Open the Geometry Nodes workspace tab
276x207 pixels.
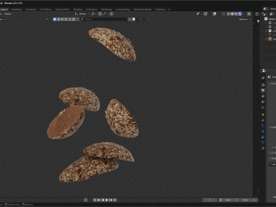[143, 9]
